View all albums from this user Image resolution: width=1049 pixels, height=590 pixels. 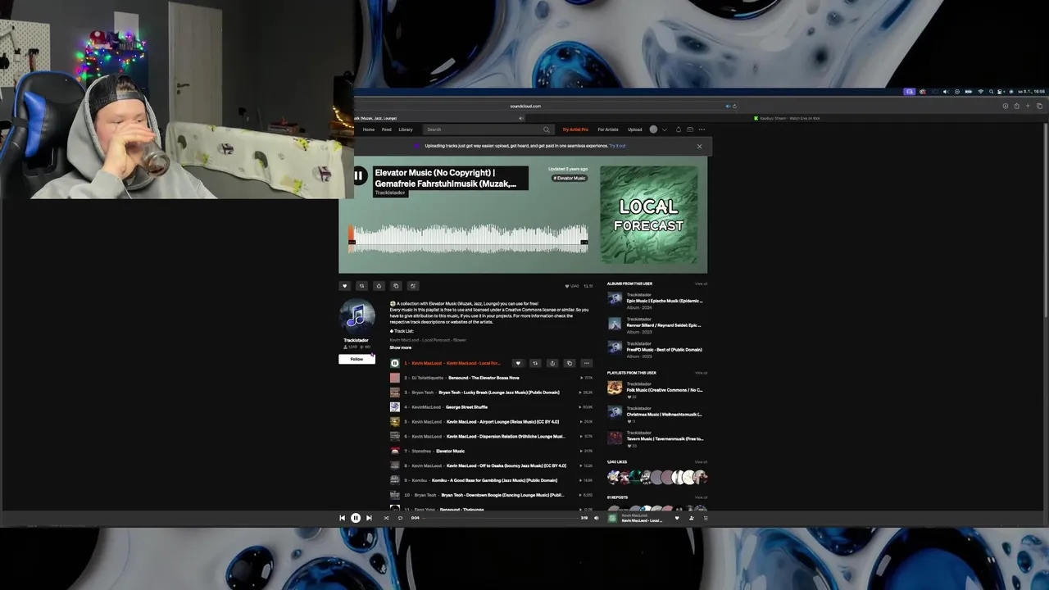(701, 284)
